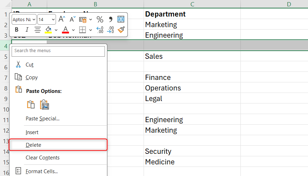Select column C header
The height and width of the screenshot is (176, 308).
click(x=192, y=4)
